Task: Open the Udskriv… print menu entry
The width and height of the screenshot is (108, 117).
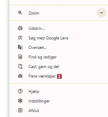Action: [x=59, y=28]
